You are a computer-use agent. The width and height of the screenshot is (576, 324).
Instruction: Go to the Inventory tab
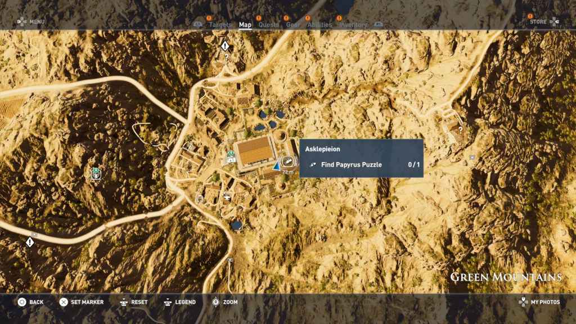pyautogui.click(x=353, y=25)
